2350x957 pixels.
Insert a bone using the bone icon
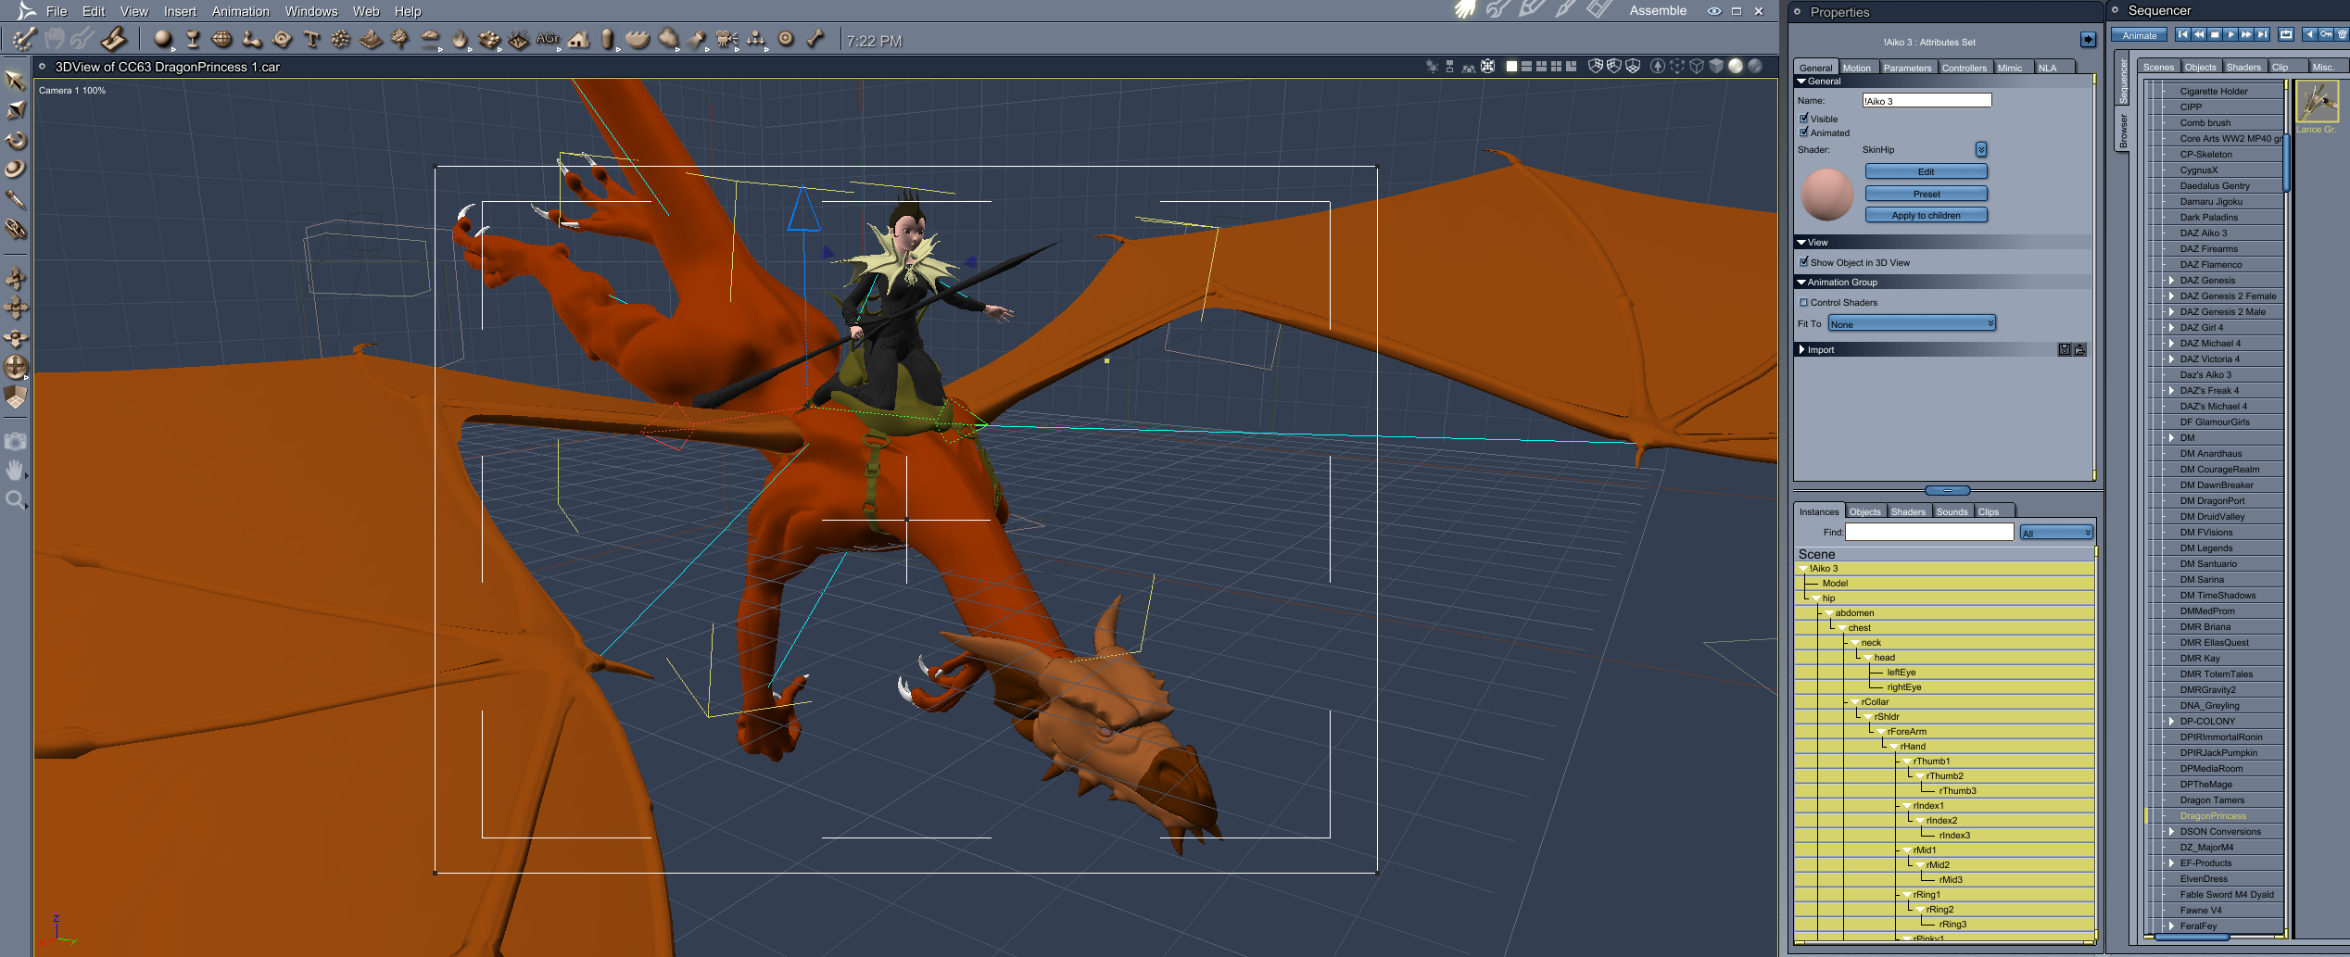coord(815,39)
